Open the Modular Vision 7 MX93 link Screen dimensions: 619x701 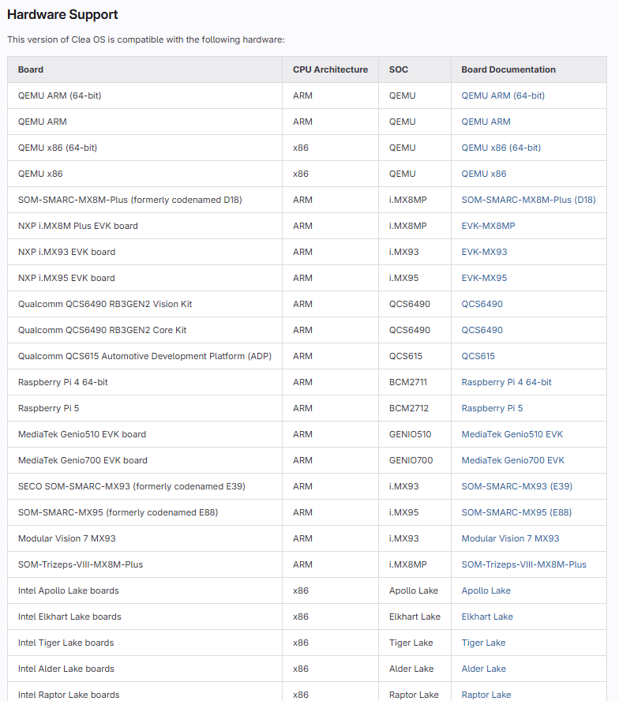click(510, 538)
